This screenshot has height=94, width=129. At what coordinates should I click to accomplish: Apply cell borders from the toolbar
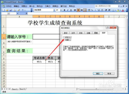tap(113, 10)
